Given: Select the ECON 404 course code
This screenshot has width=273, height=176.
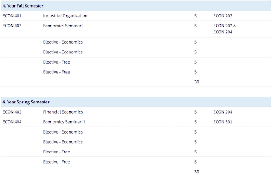Looking at the screenshot, I should [x=12, y=122].
